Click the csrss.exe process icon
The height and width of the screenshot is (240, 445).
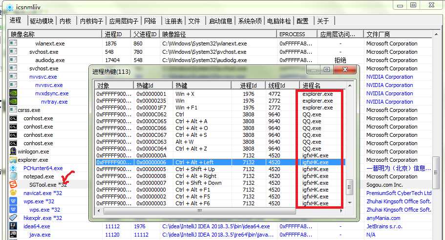click(13, 109)
